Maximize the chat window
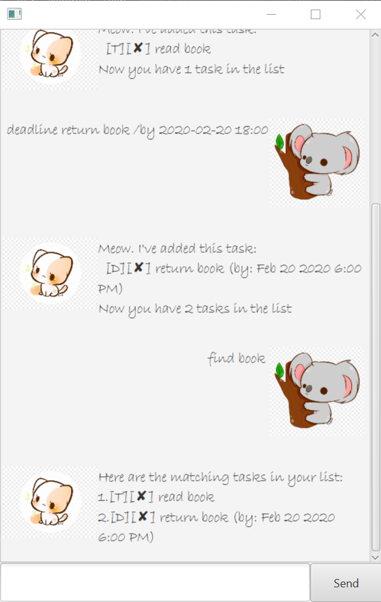 click(x=315, y=15)
